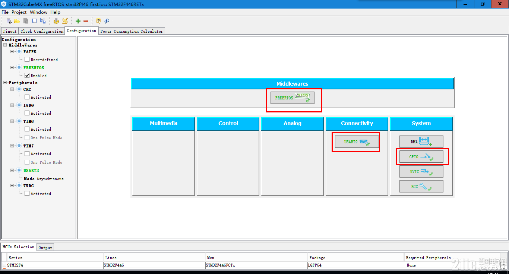Viewport: 509px width, 274px height.
Task: Tick the WWDG Activated checkbox
Action: (27, 194)
